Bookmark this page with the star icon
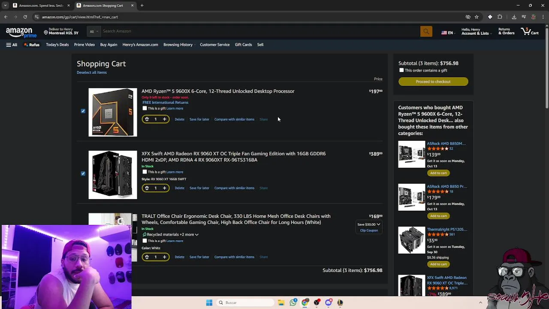This screenshot has width=549, height=309. pyautogui.click(x=477, y=17)
